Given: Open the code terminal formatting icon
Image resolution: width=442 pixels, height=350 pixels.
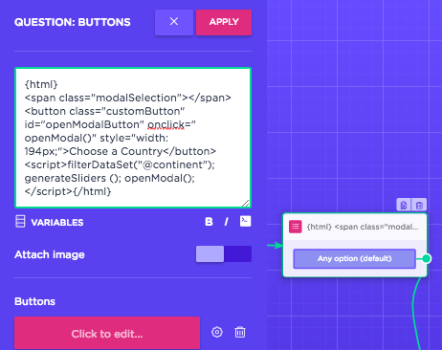Looking at the screenshot, I should (x=245, y=221).
